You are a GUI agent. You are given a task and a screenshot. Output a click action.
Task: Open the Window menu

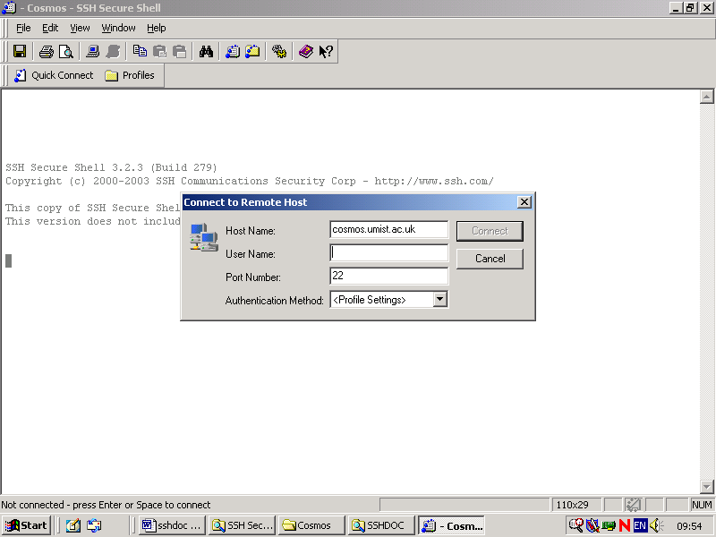click(118, 28)
